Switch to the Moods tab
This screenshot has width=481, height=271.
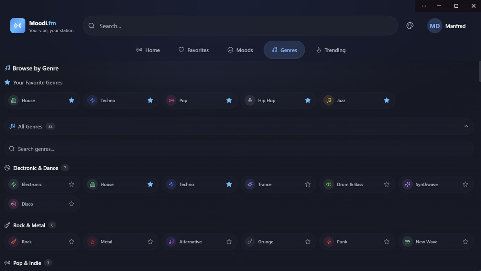pos(240,50)
